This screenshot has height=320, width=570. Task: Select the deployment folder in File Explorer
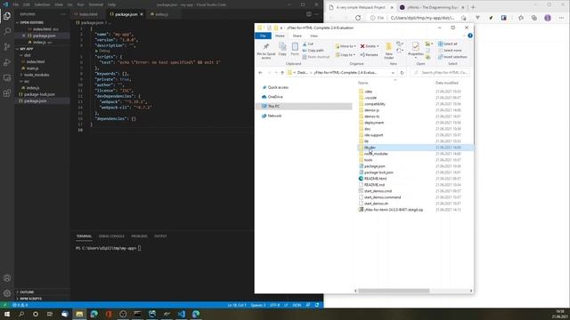point(374,123)
